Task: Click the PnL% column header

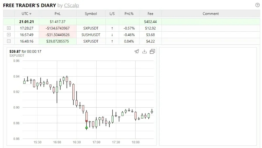Action: [x=129, y=14]
